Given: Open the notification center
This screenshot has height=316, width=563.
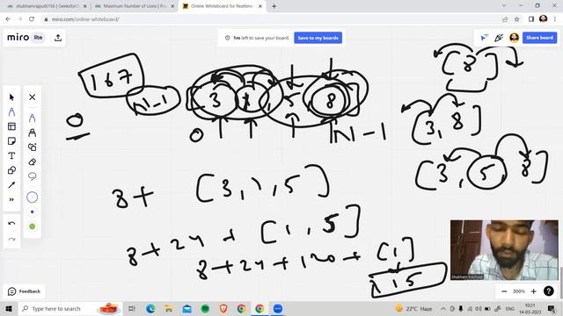Looking at the screenshot, I should pyautogui.click(x=552, y=308).
